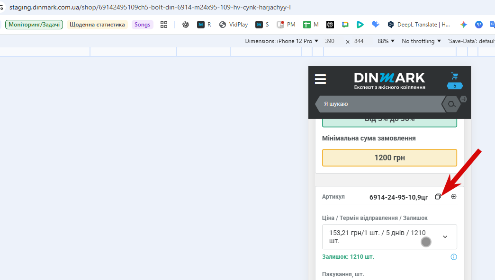Click the plus circle icon next to article
Image resolution: width=495 pixels, height=280 pixels.
click(454, 196)
